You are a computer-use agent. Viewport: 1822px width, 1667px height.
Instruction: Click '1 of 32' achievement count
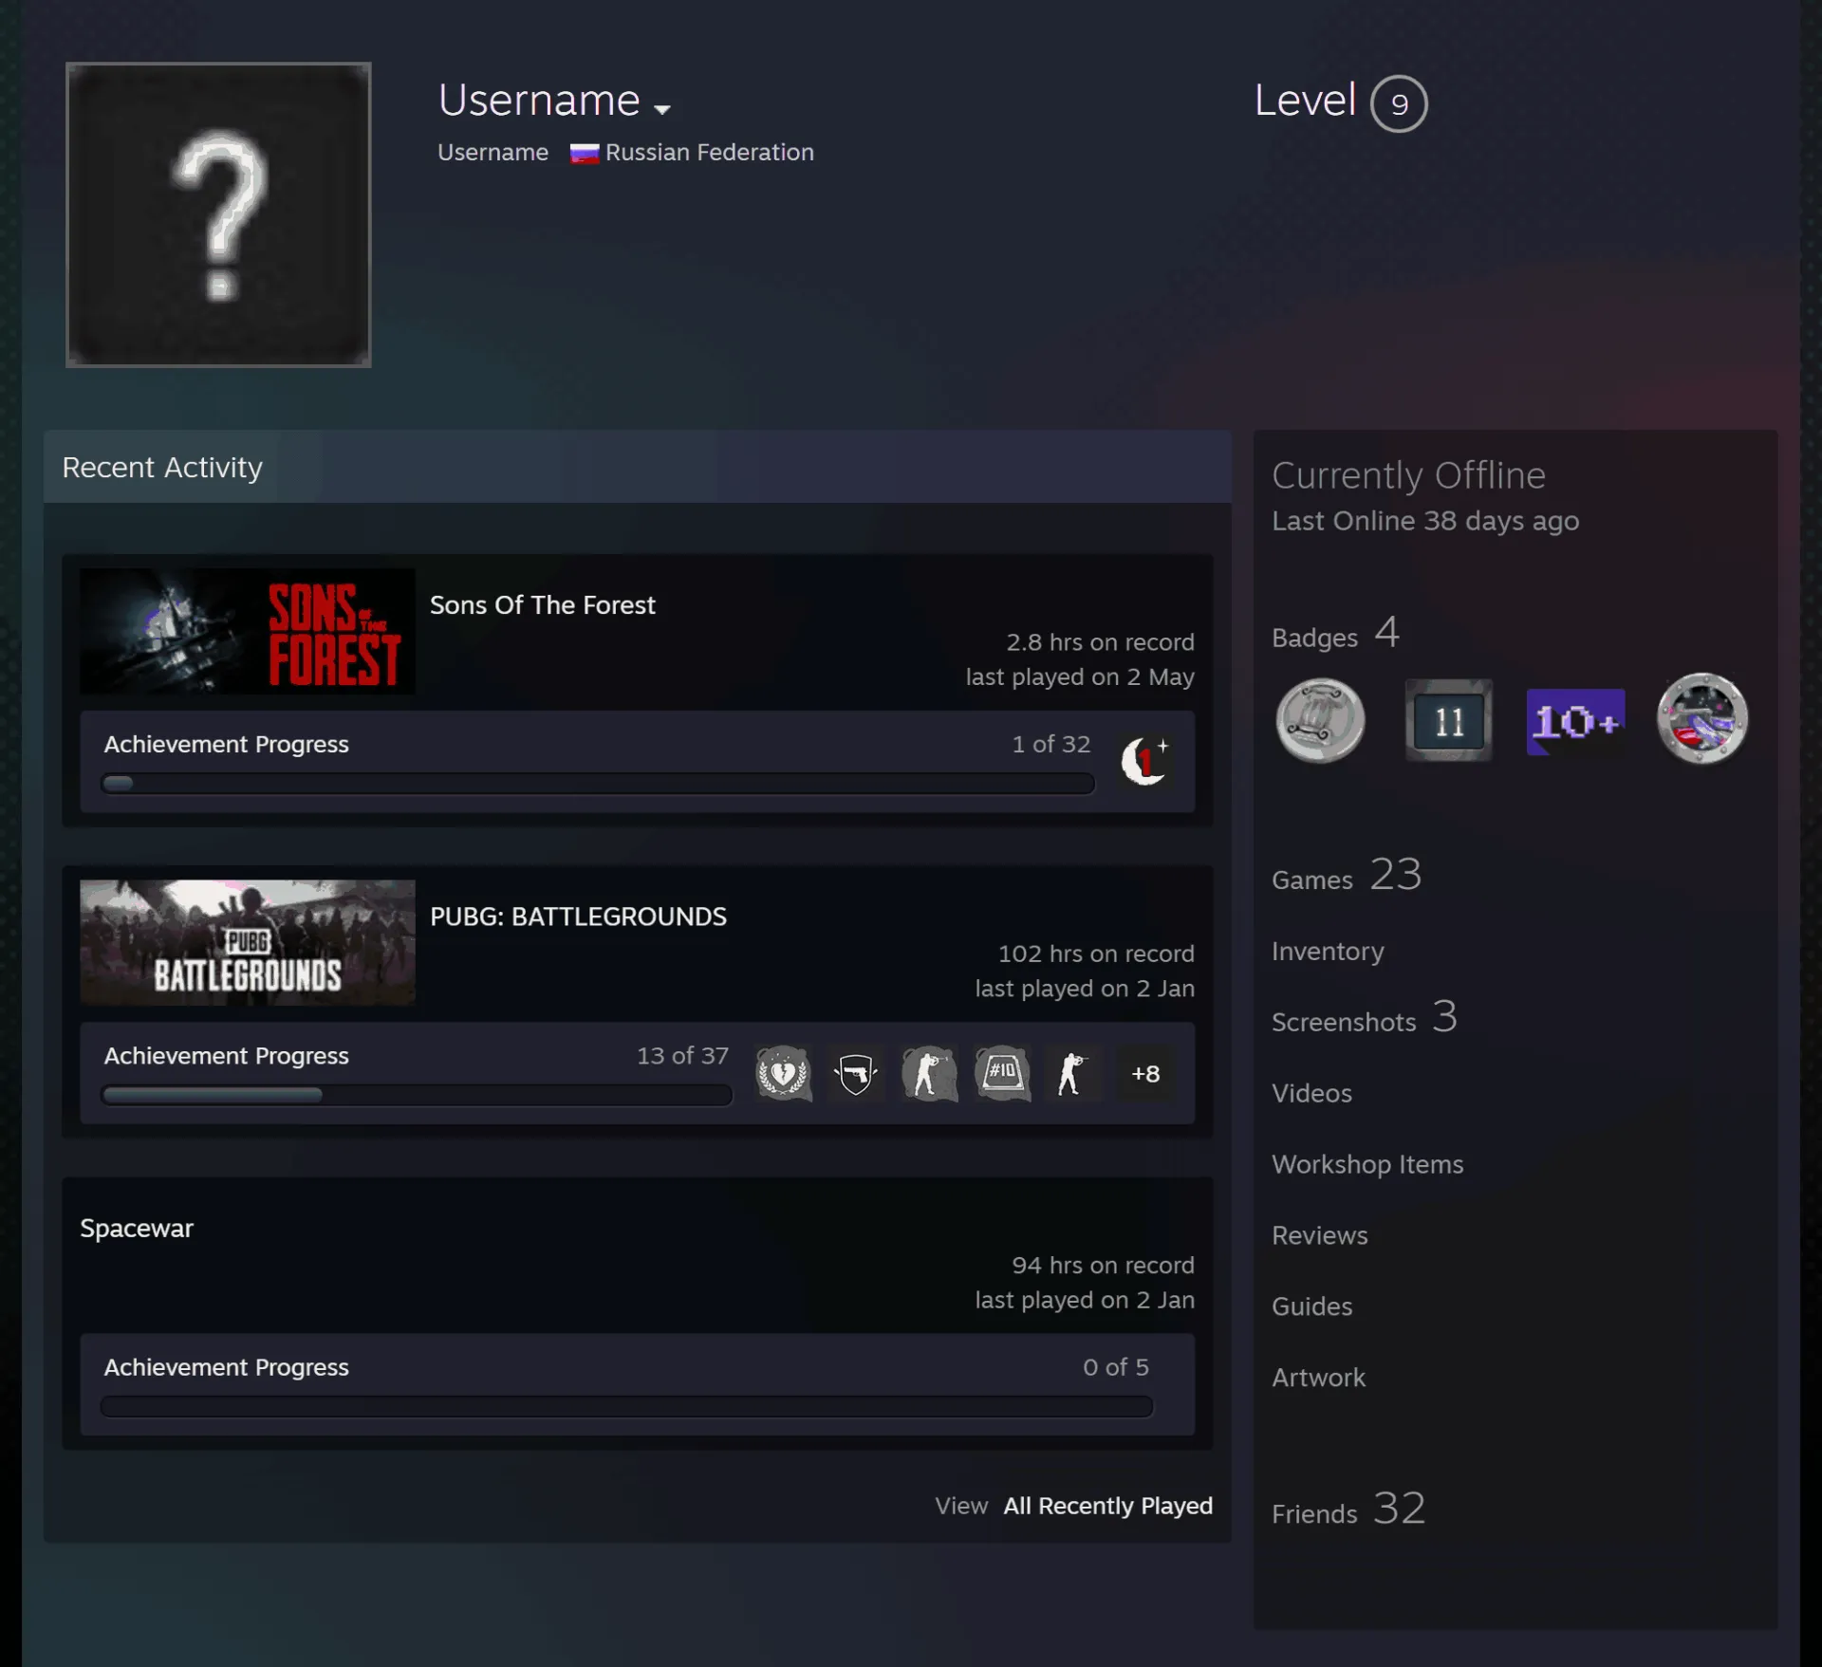tap(1050, 744)
